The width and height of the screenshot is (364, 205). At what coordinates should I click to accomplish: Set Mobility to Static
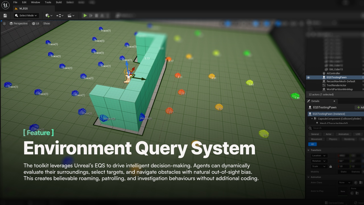(x=344, y=172)
